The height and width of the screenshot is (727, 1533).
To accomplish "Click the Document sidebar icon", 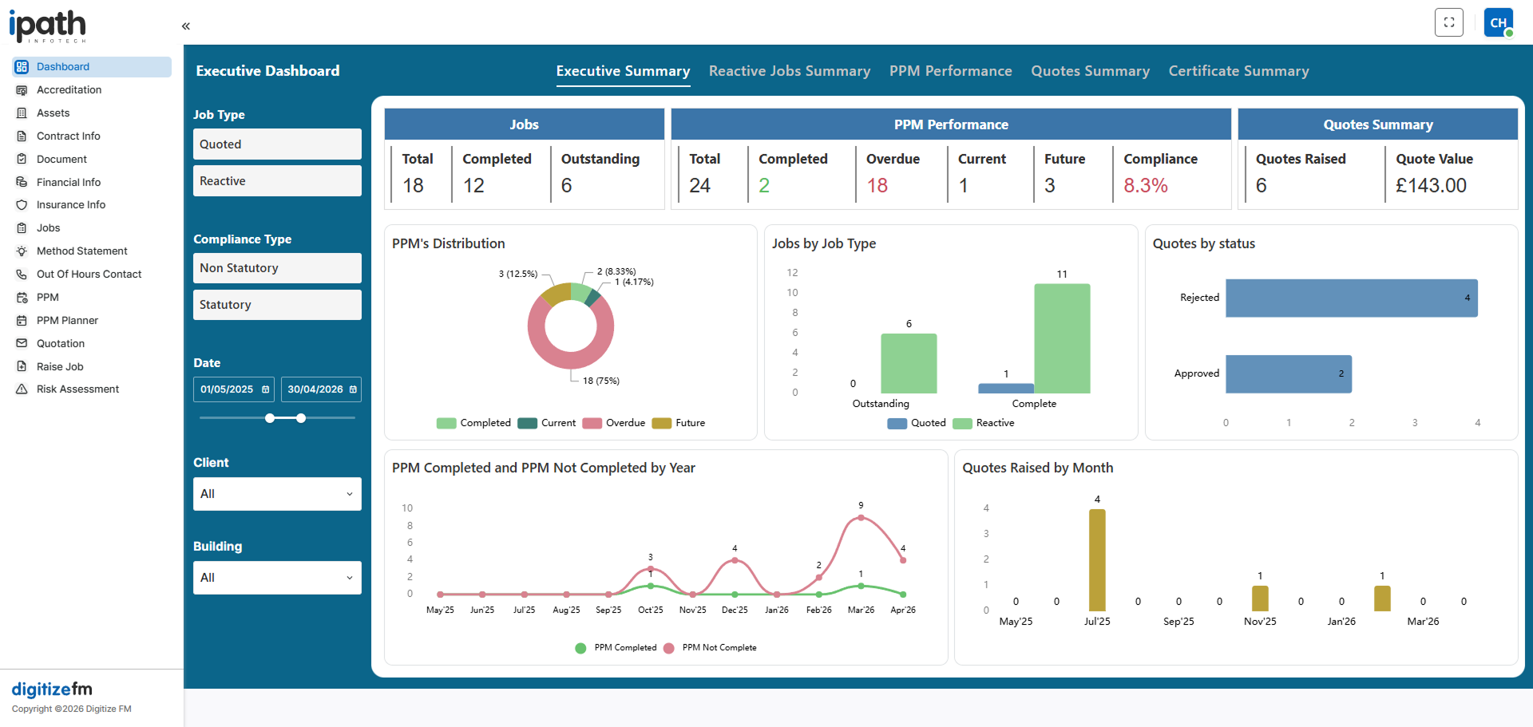I will click(x=22, y=160).
